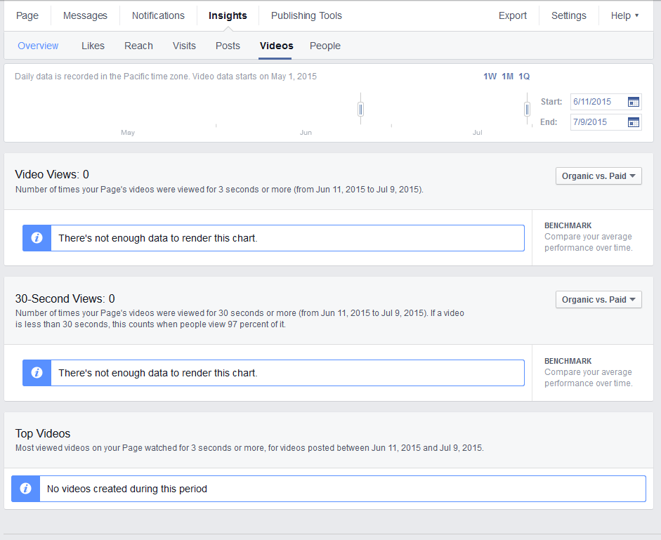Click the Export button
Screen dimensions: 661x540
point(512,15)
